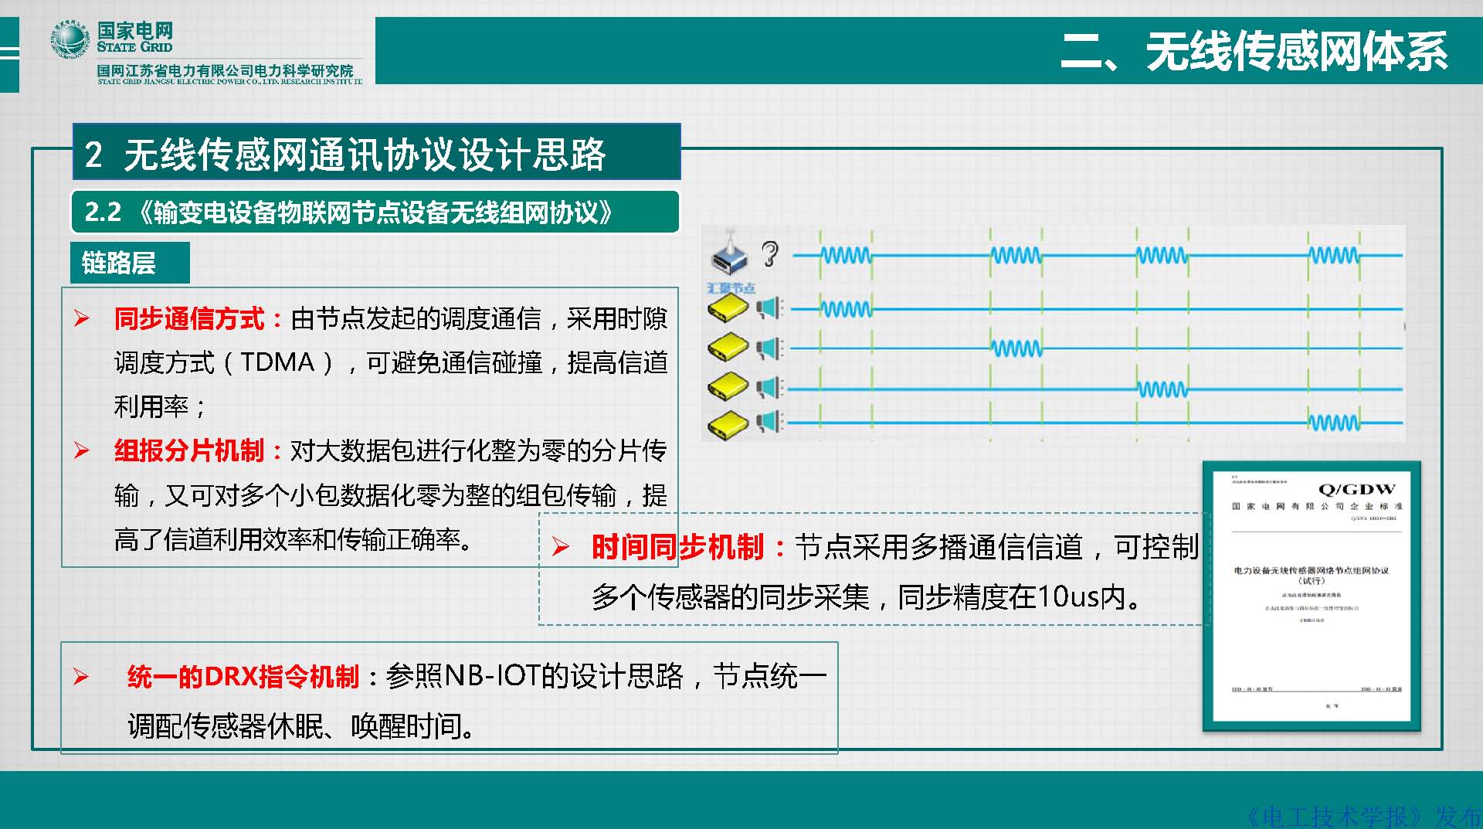Click the red arrow bullet before 时间同步机制
Screen dimensions: 1483x829
561,548
